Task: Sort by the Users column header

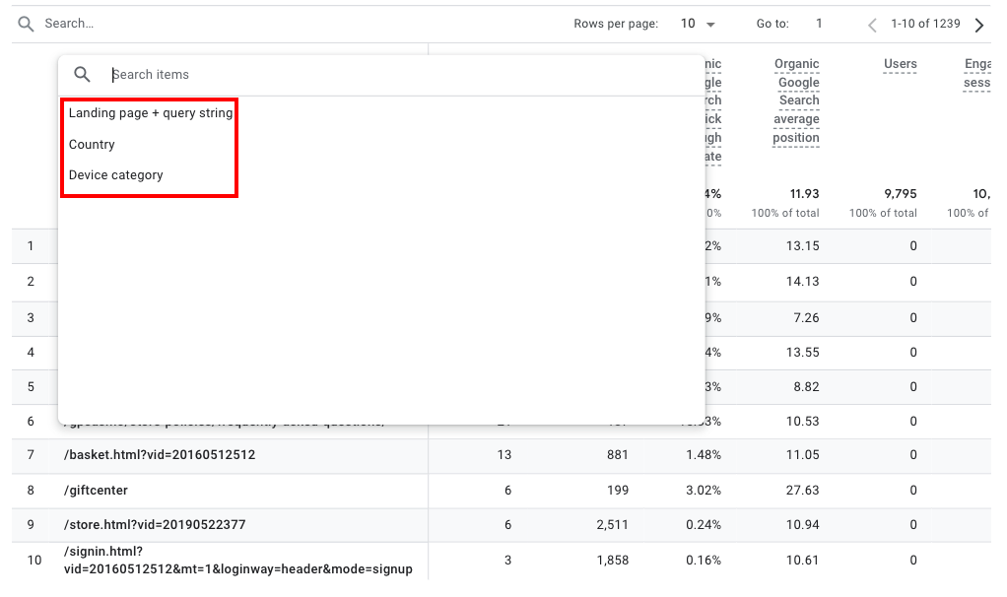Action: (900, 64)
